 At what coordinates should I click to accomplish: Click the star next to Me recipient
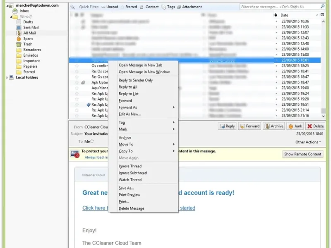click(x=92, y=141)
